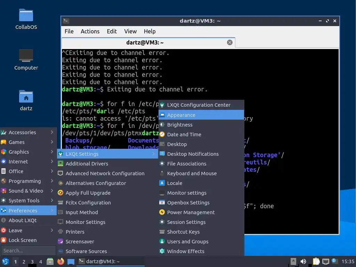Click the LXQt start menu button
The height and width of the screenshot is (267, 356).
[5, 261]
